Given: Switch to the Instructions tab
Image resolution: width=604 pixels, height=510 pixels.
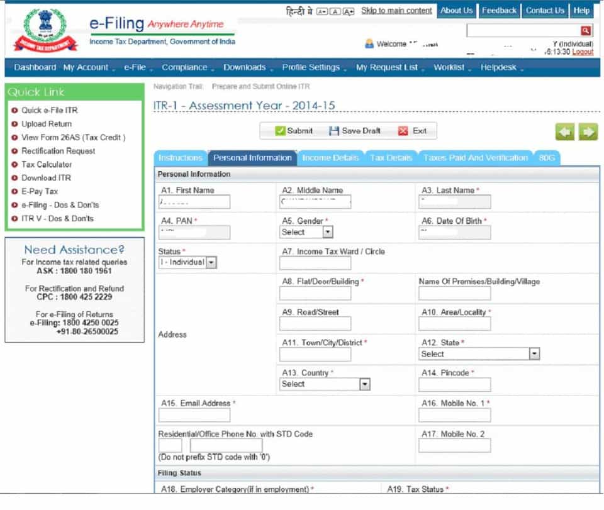Looking at the screenshot, I should pos(181,158).
